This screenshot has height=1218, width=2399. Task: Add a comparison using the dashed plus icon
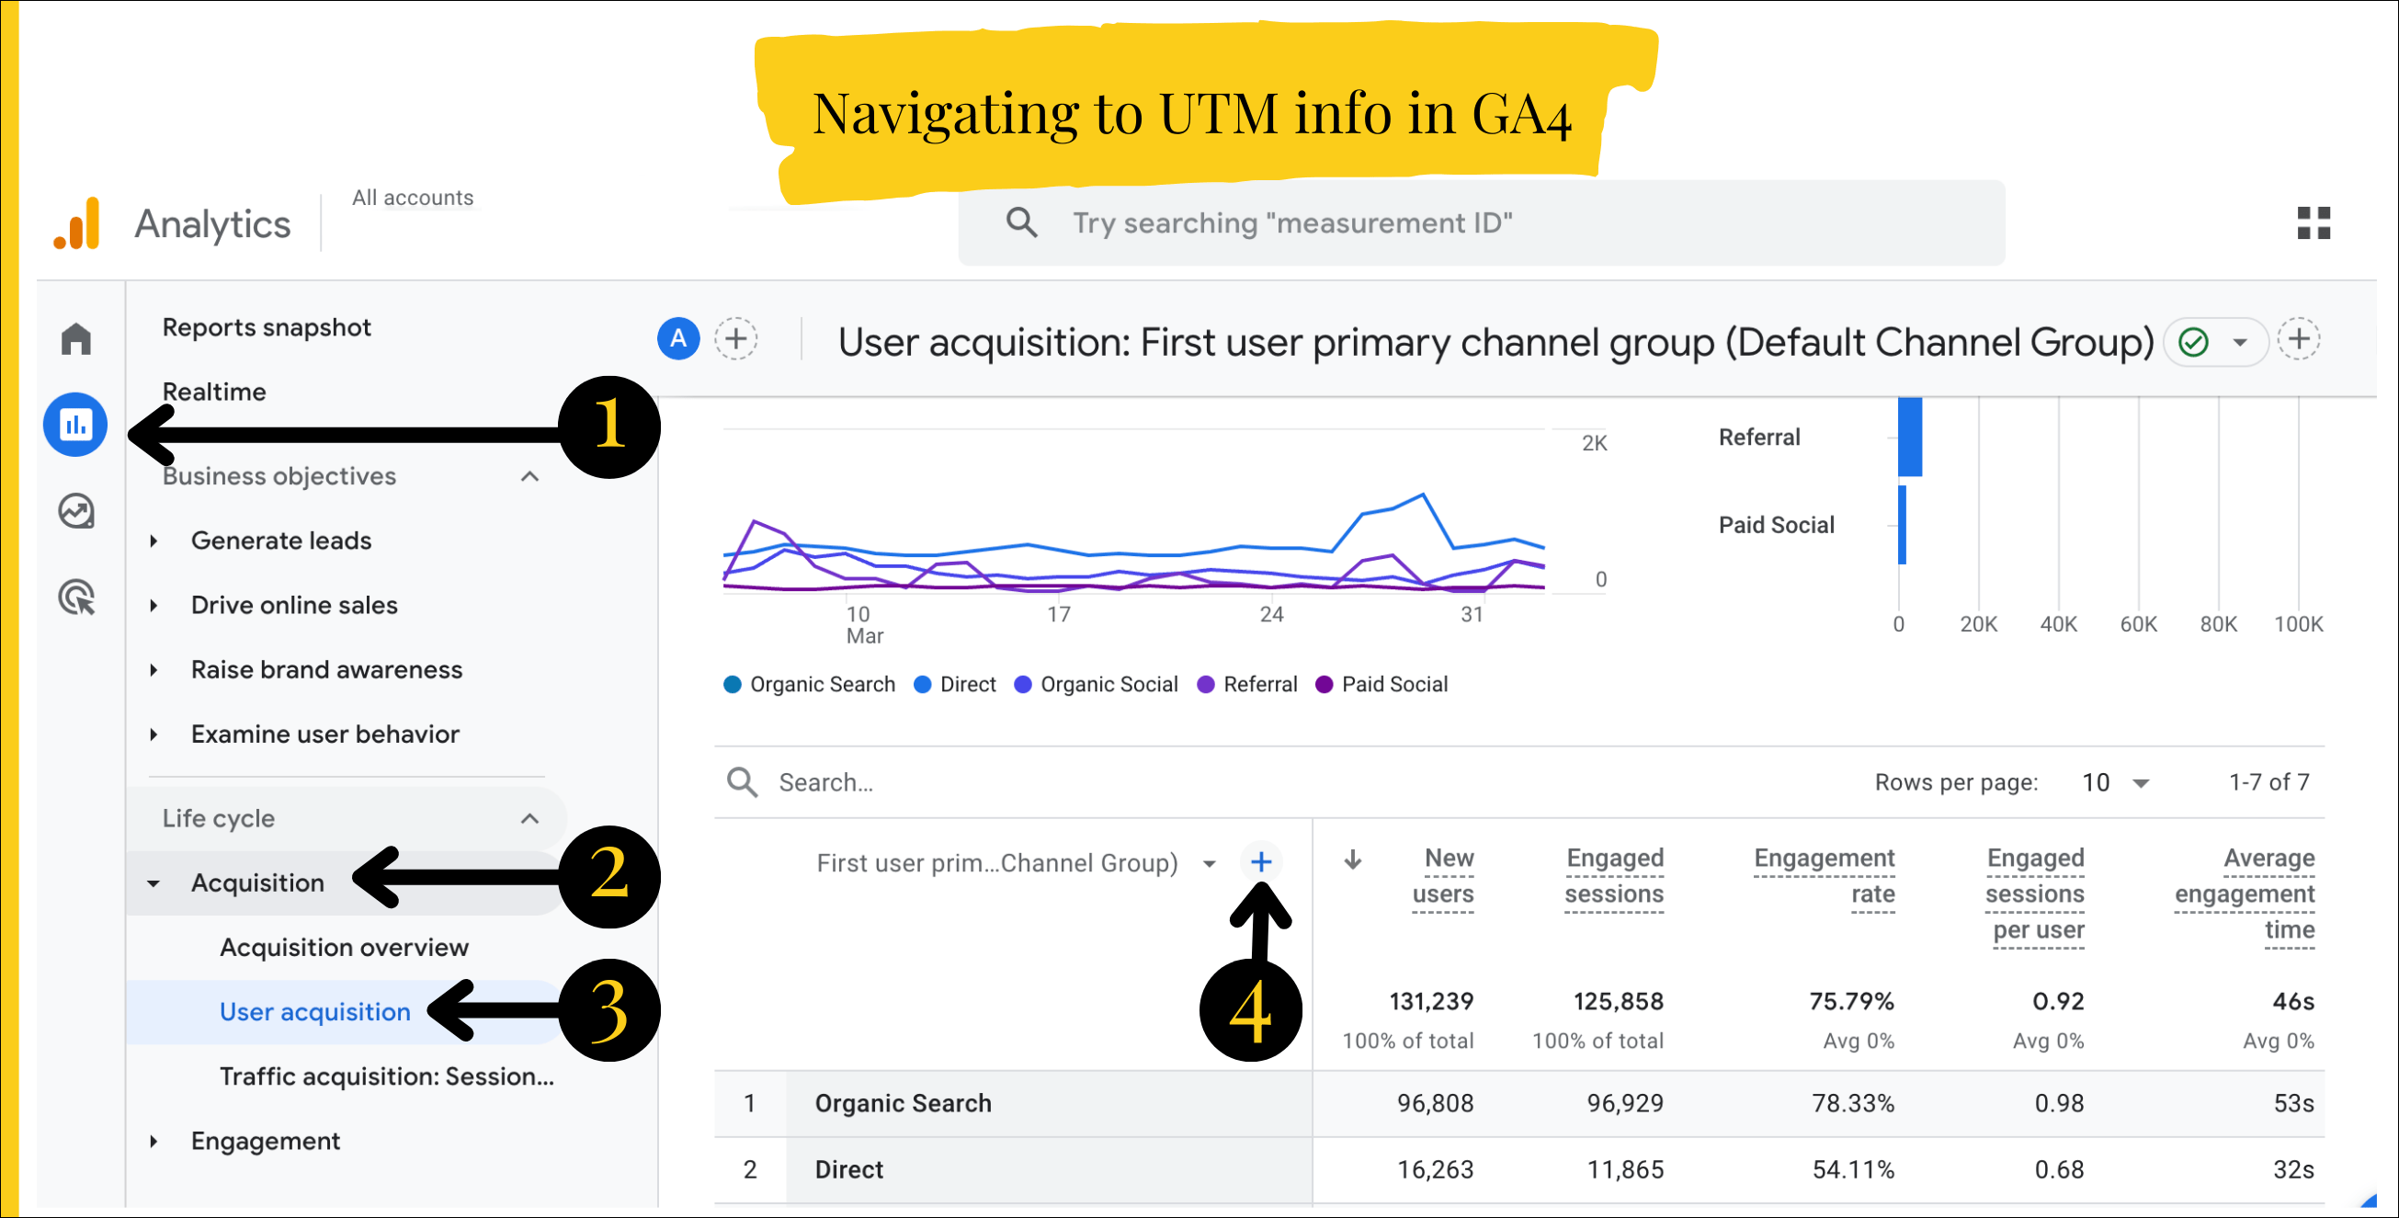coord(735,339)
